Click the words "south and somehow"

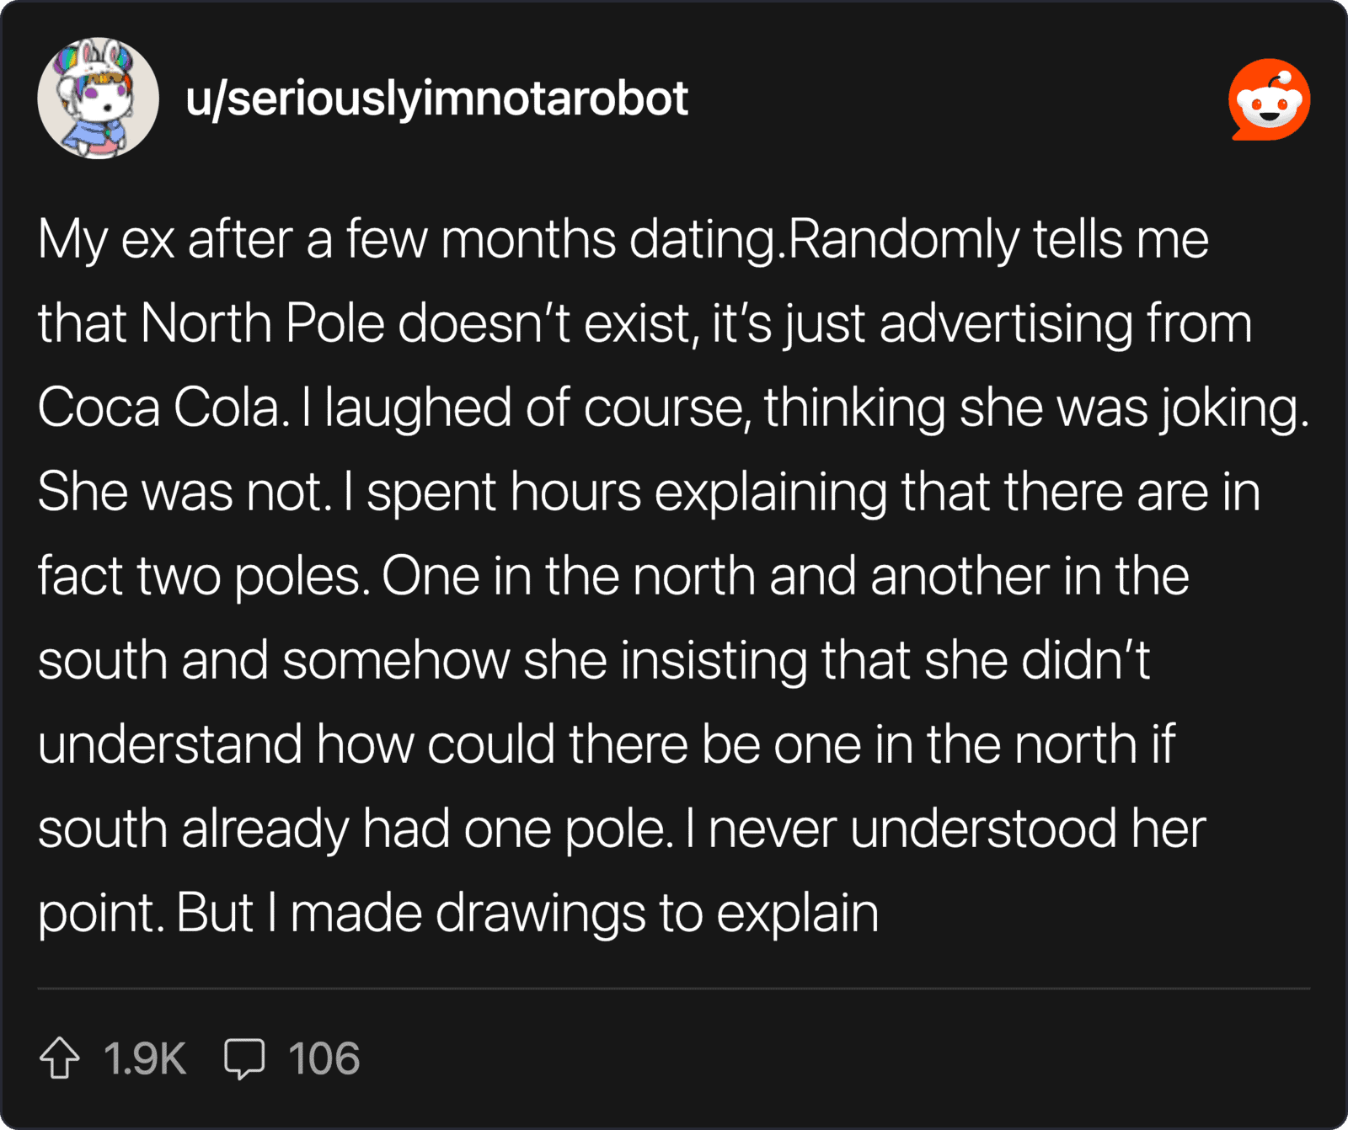click(x=274, y=661)
